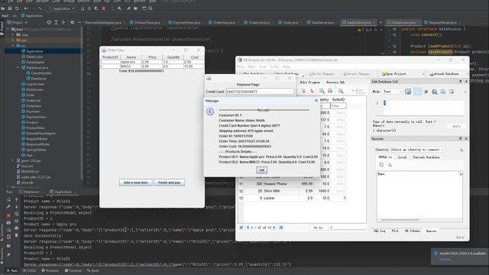
Task: Collapse the hw2 root folder in project tree
Action: 8,29
